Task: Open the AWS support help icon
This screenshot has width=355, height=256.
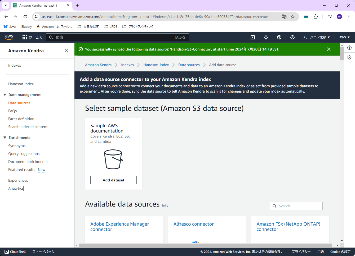Action: click(279, 37)
